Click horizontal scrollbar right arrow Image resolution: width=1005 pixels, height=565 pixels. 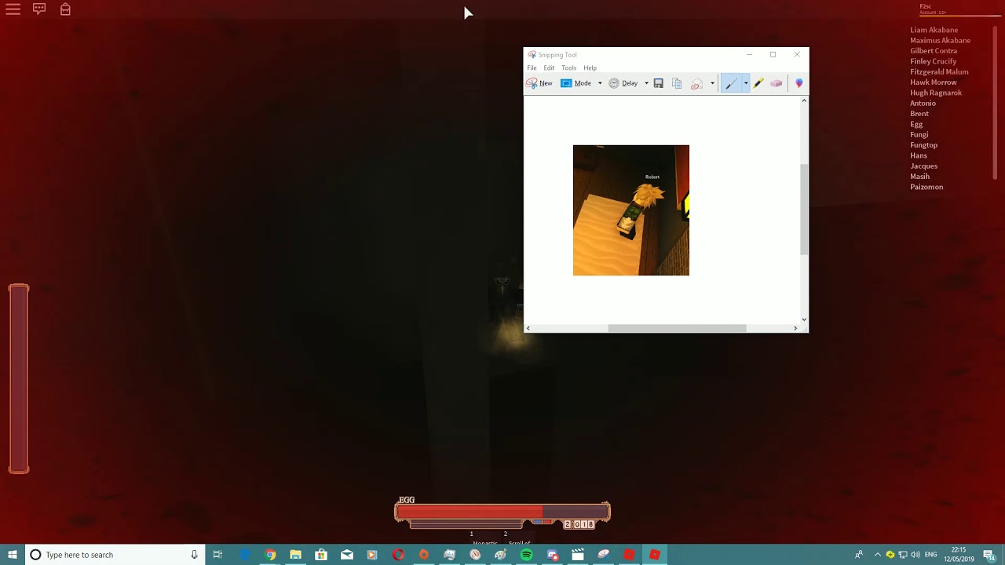[x=795, y=328]
